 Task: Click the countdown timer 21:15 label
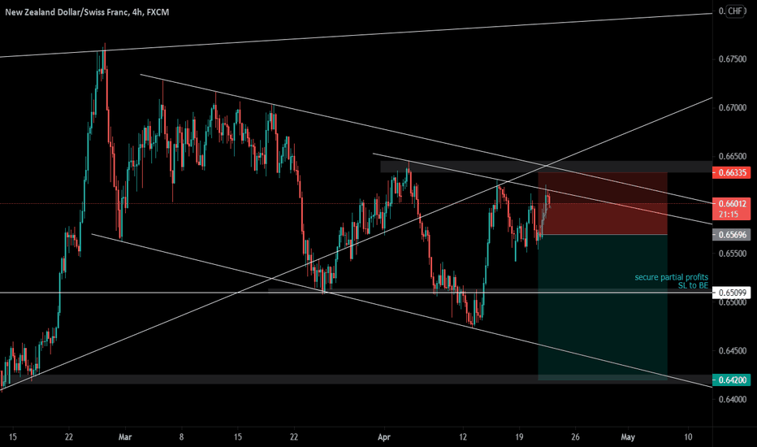tap(728, 215)
